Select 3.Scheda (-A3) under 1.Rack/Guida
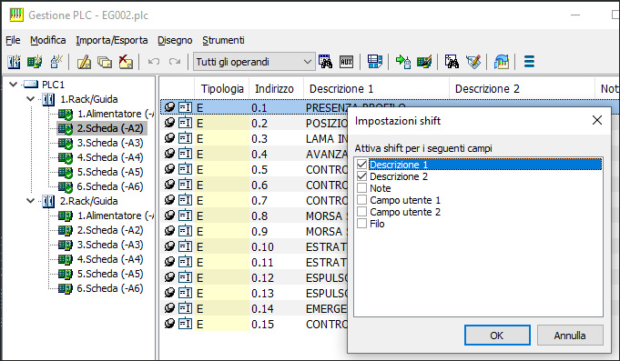This screenshot has height=361, width=620. coord(110,143)
